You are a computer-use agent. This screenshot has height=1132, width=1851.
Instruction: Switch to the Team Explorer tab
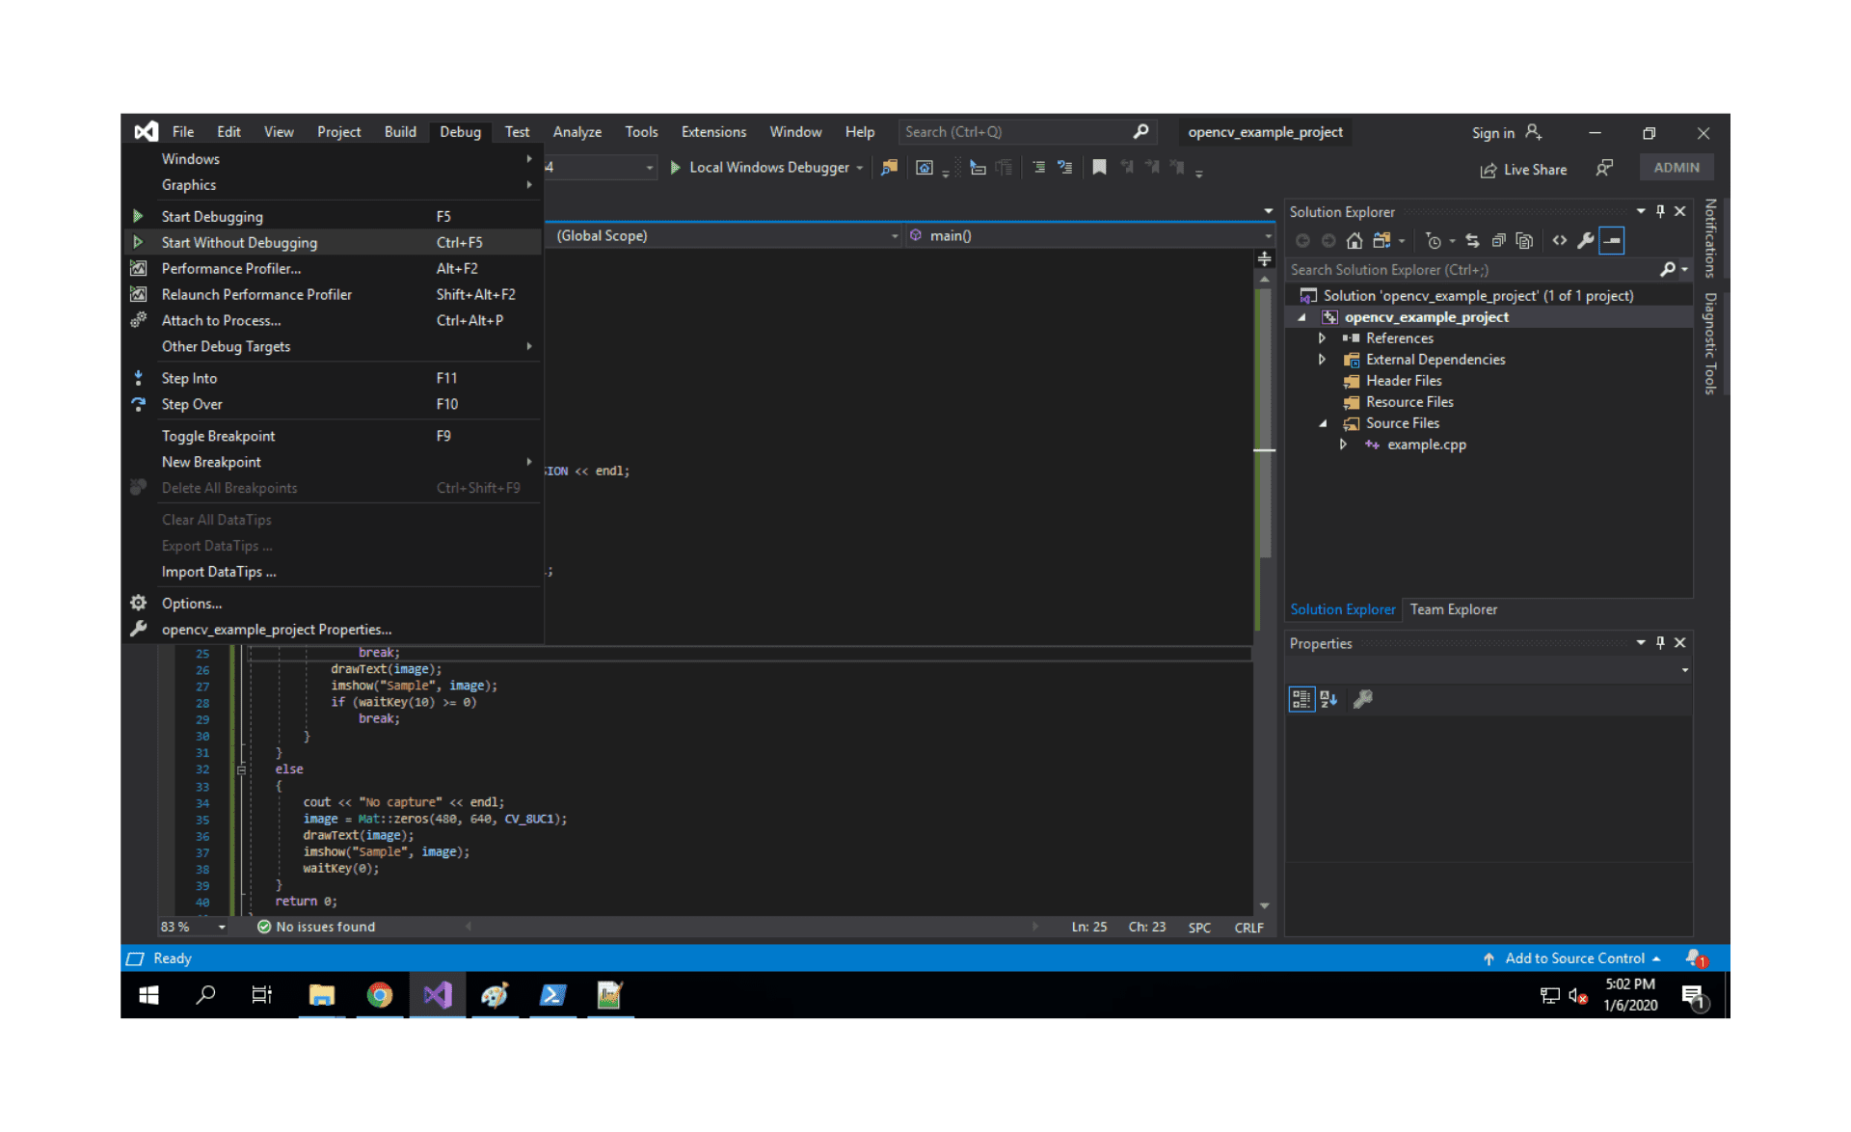[1453, 610]
